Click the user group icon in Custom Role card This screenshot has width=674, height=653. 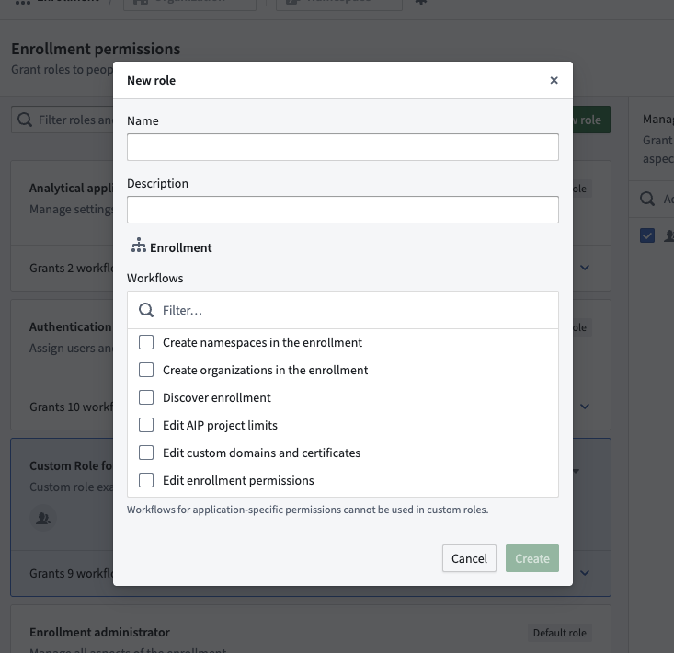[43, 518]
